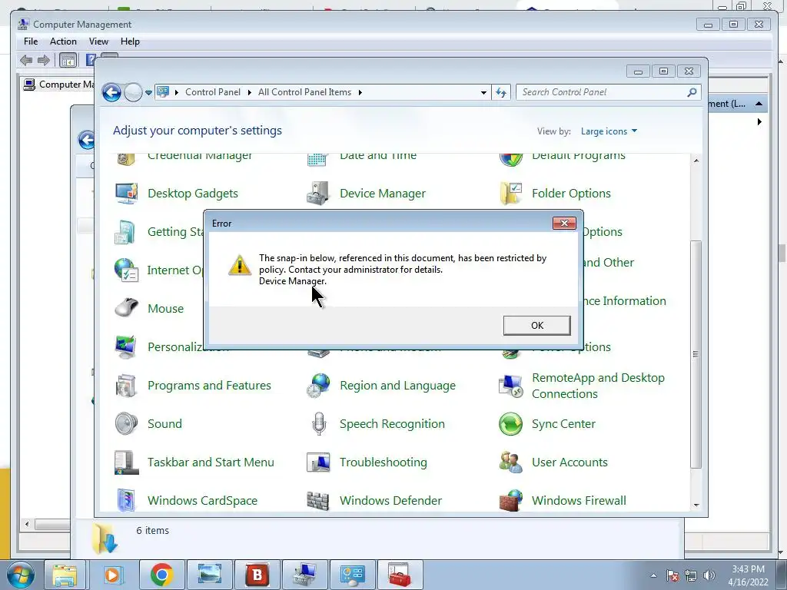Open Desktop Gadgets icon
Viewport: 787px width, 590px height.
127,194
